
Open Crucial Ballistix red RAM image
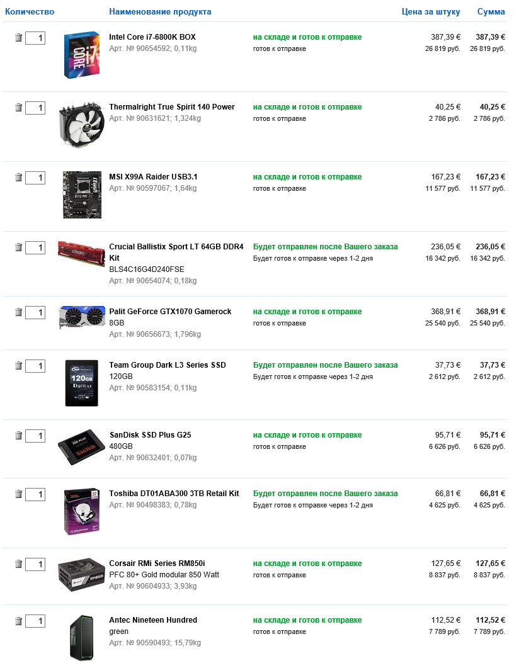click(x=82, y=253)
